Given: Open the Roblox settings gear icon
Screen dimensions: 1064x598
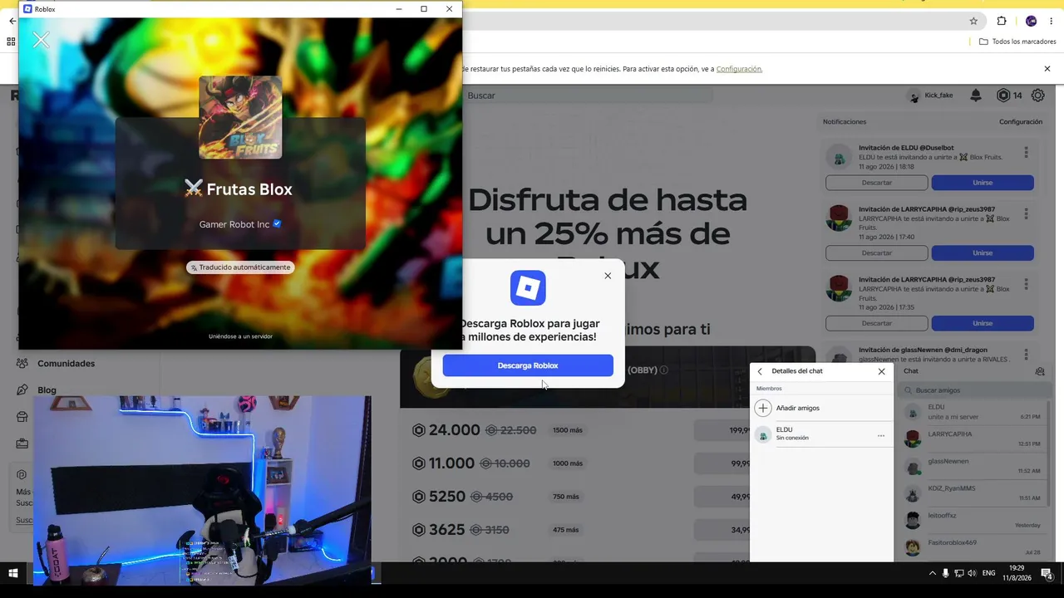Looking at the screenshot, I should [x=1038, y=96].
